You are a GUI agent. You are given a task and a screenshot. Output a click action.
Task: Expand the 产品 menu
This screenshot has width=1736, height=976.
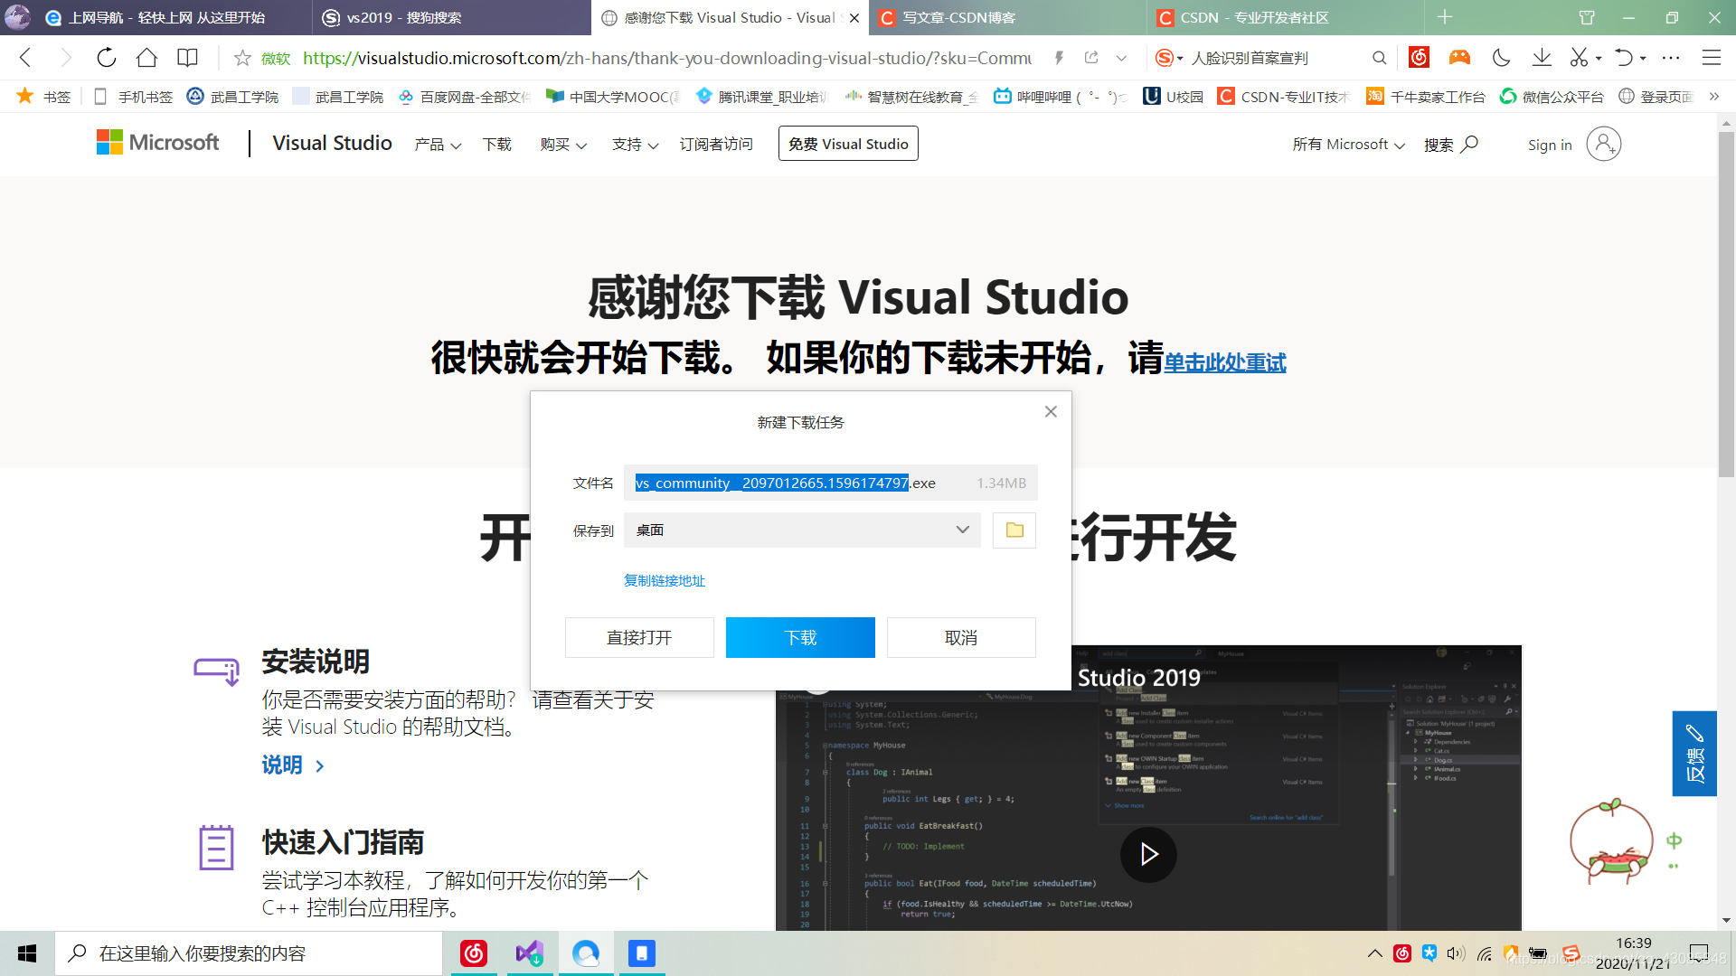(438, 145)
